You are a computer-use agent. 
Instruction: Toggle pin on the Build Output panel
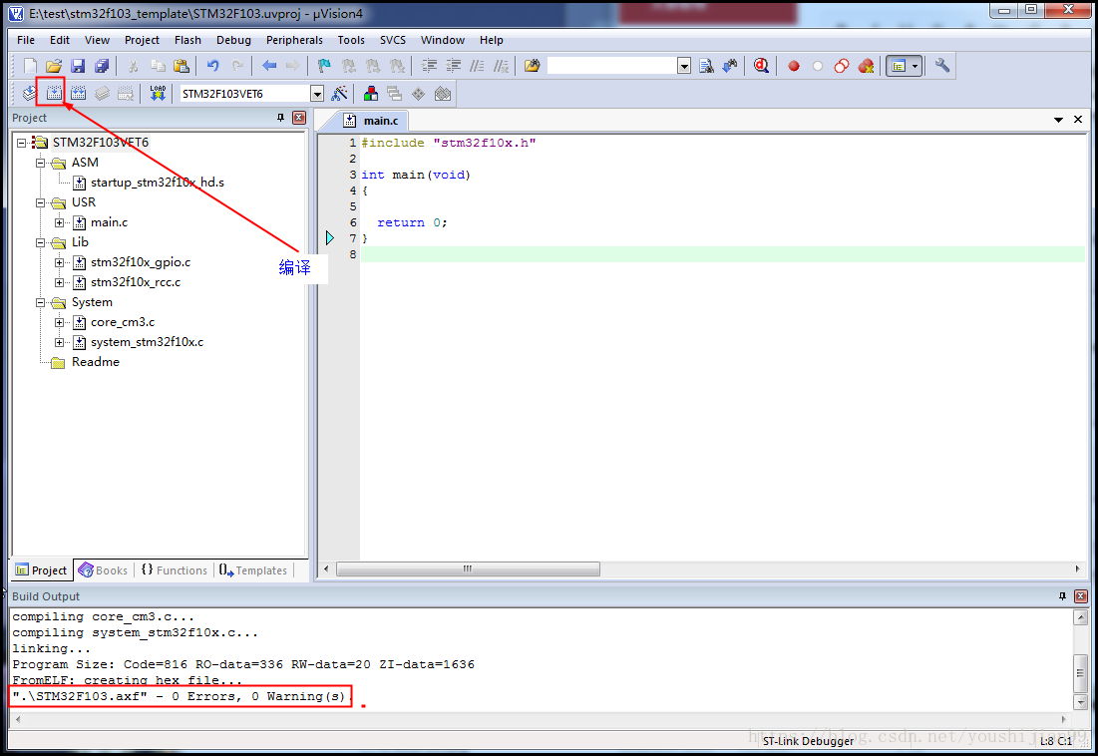[1062, 596]
